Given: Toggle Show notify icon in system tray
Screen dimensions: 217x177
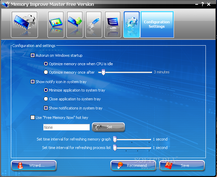Looking at the screenshot, I should click(32, 82).
